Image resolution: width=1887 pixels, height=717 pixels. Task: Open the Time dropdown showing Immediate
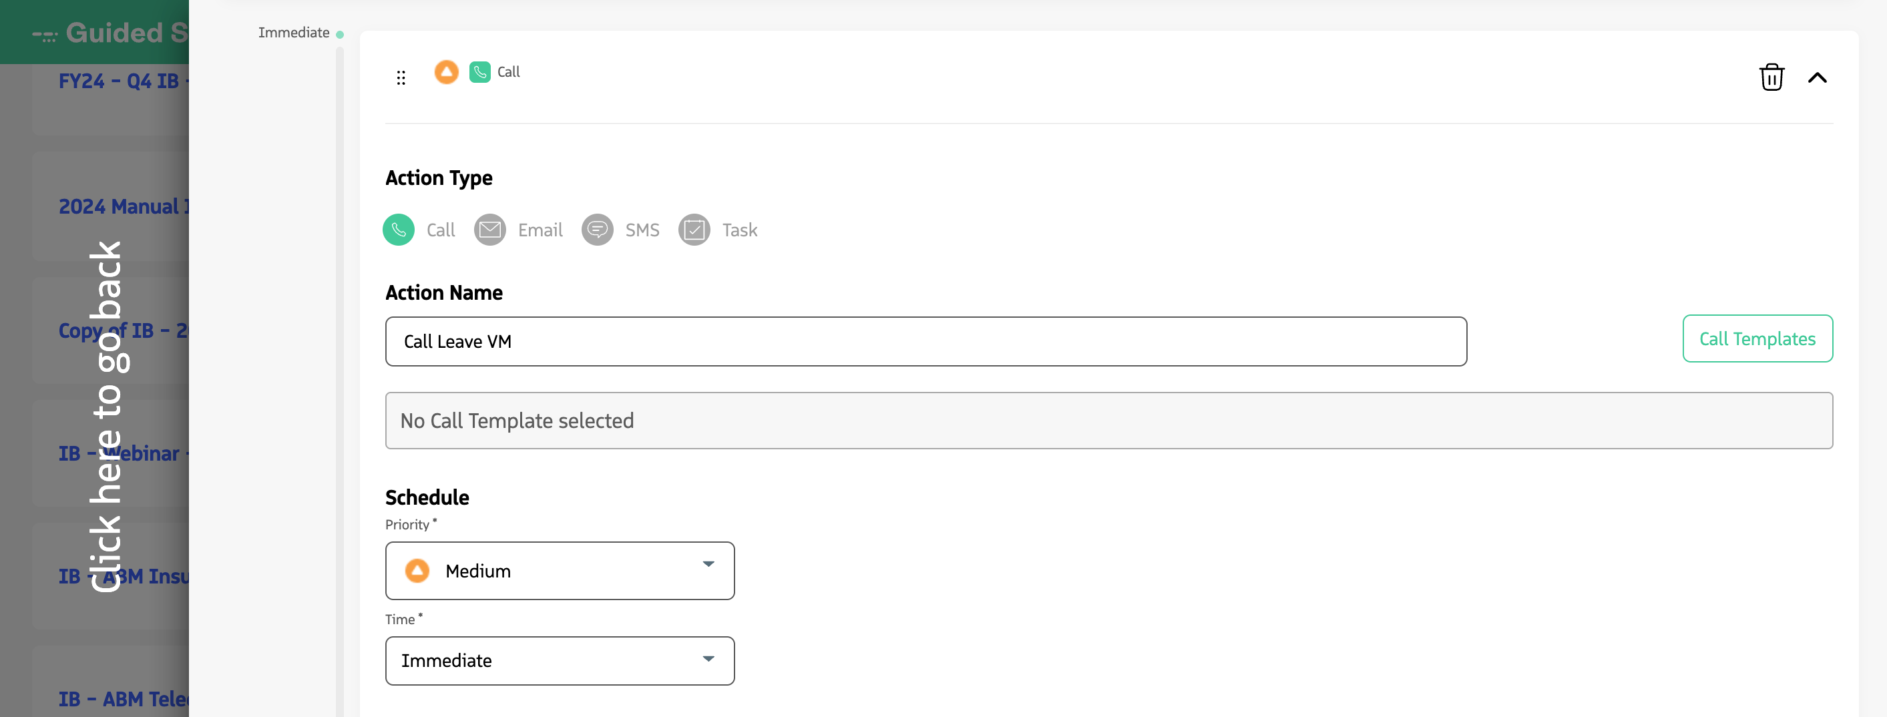[559, 661]
